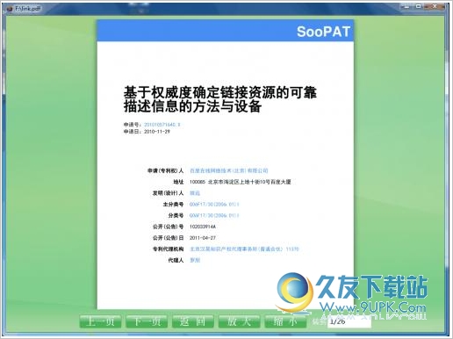Maximize the PDF viewer window

click(x=419, y=6)
